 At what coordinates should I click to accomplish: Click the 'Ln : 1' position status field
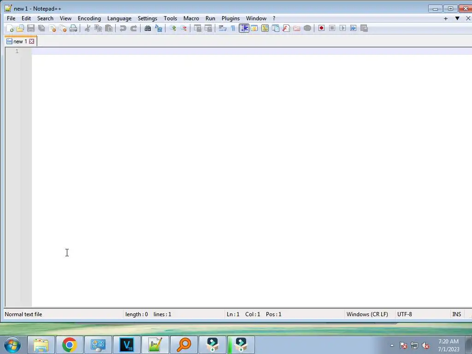pyautogui.click(x=233, y=314)
